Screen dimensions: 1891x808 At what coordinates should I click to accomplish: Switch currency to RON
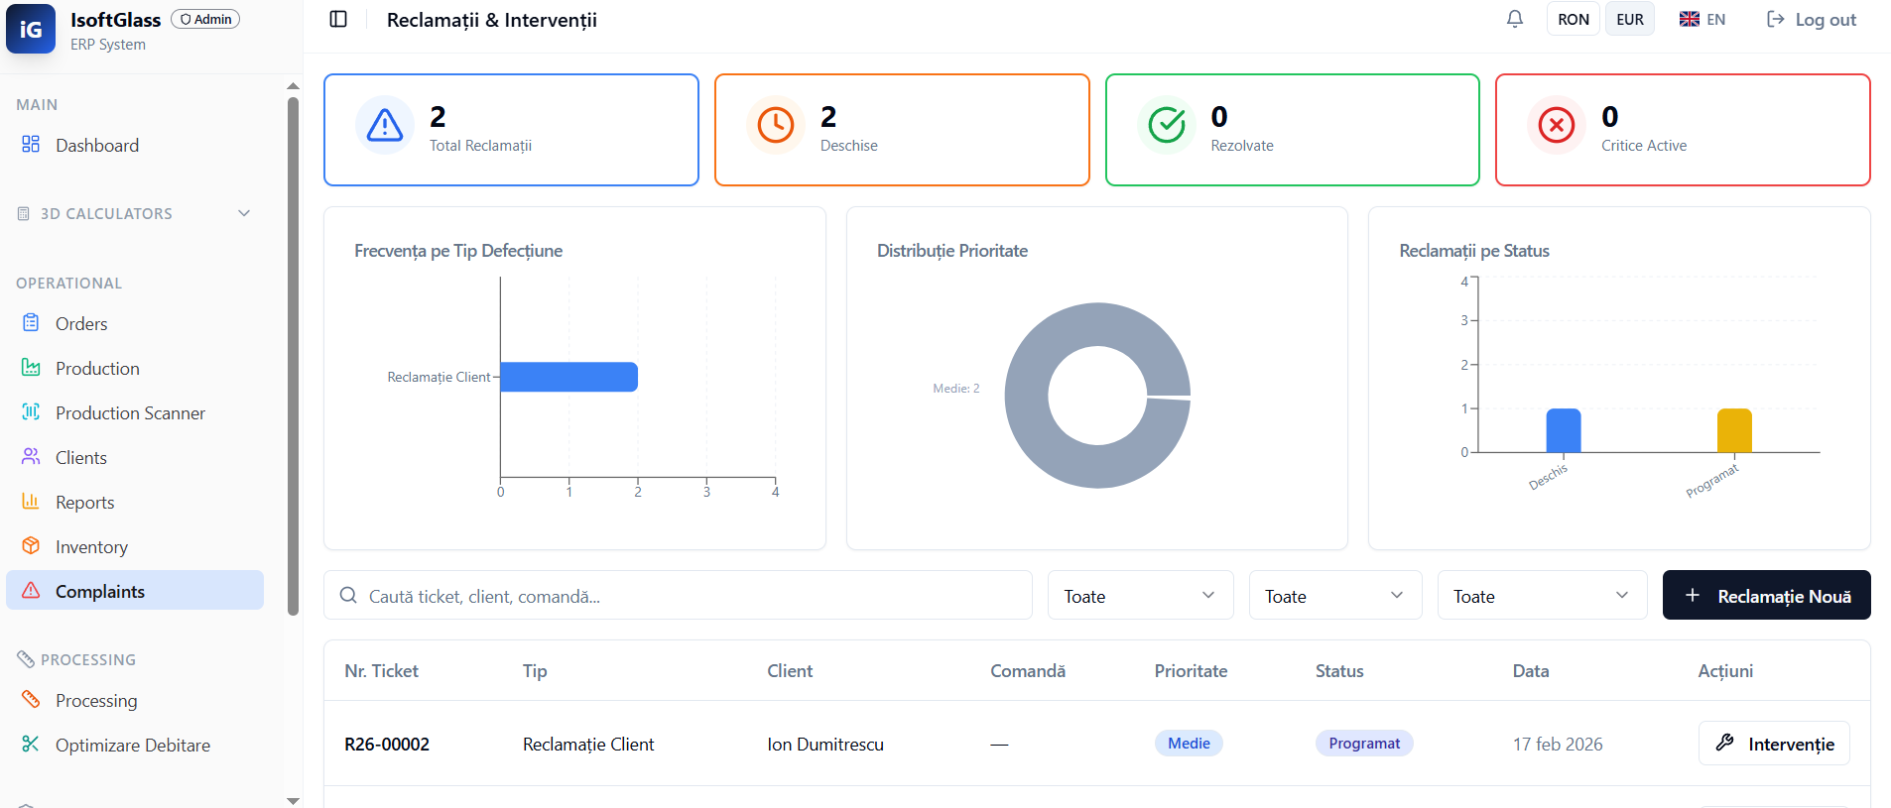1573,20
